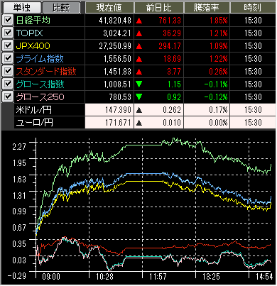
Task: Select the スタンダード指数 index label
Action: coord(46,72)
